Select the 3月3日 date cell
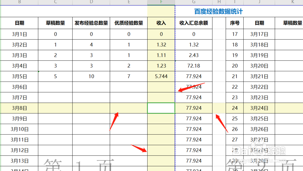This screenshot has height=171, width=303. pyautogui.click(x=19, y=55)
